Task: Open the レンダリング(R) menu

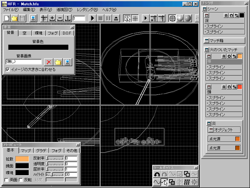Action: 87,10
